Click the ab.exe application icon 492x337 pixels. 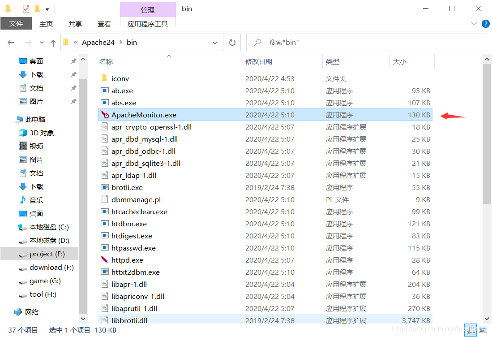[104, 91]
